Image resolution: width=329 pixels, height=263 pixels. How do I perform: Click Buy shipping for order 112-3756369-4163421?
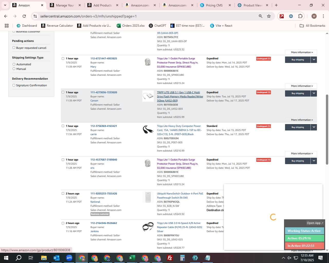pyautogui.click(x=298, y=127)
